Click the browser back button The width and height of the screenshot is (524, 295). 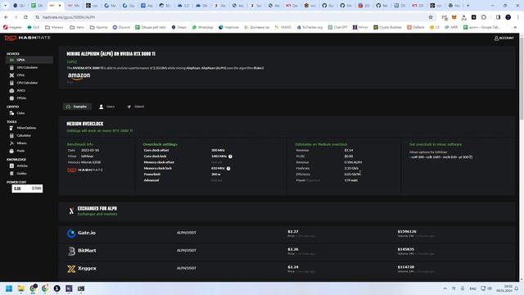coord(6,17)
